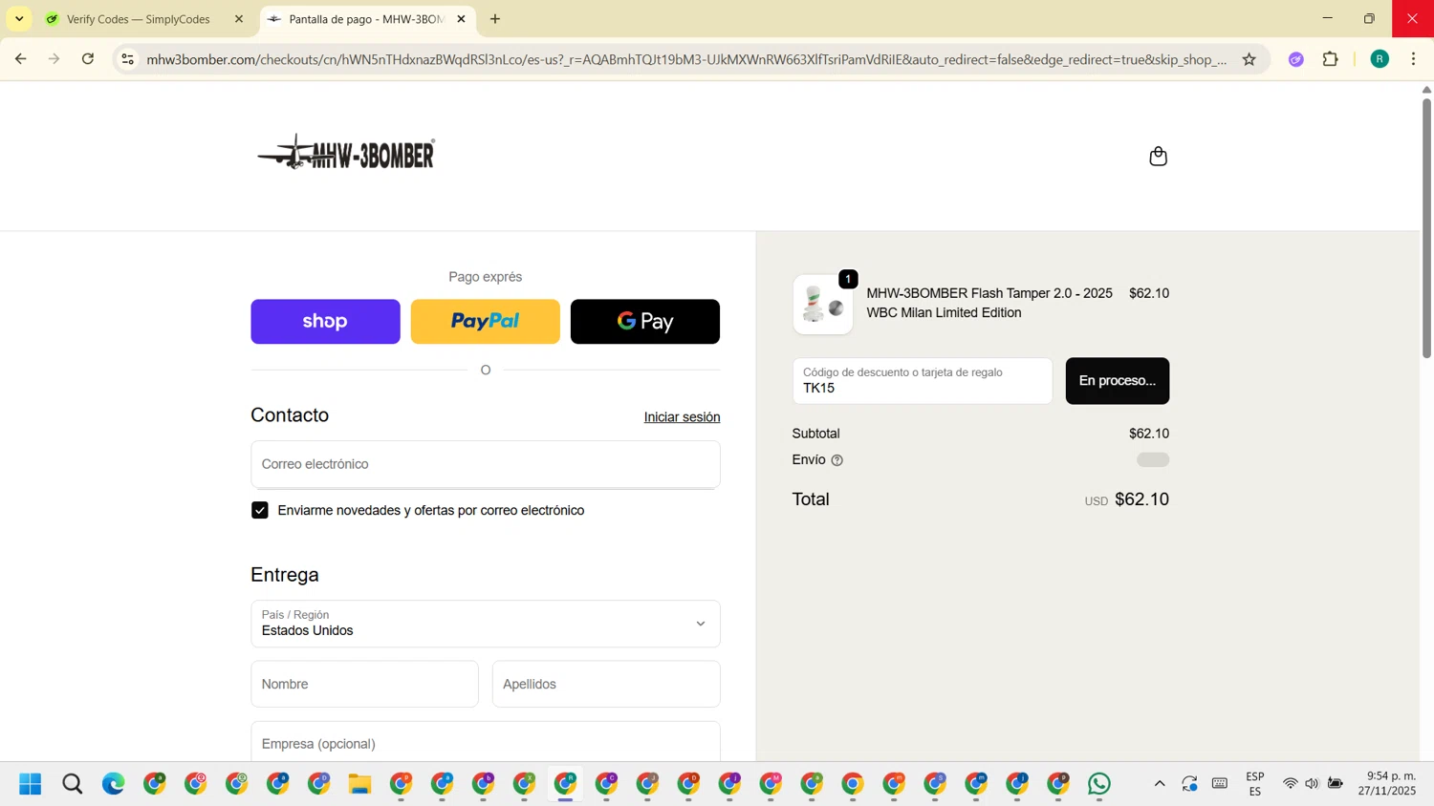Click the touch keyboard tray icon
This screenshot has width=1434, height=806.
1220,784
